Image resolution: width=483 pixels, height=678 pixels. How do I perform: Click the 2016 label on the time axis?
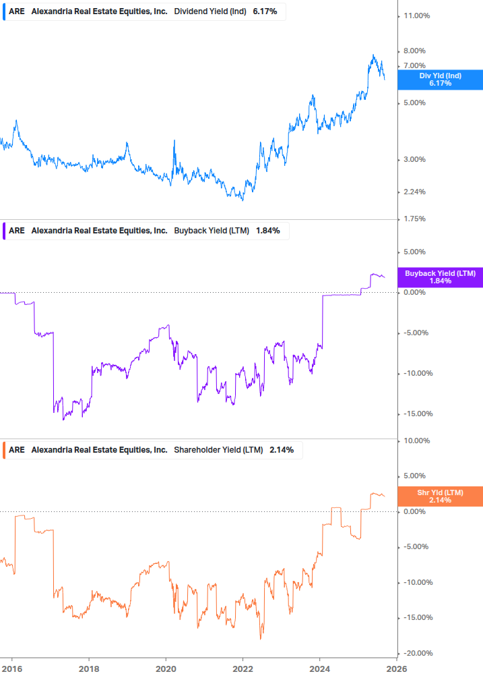point(12,669)
